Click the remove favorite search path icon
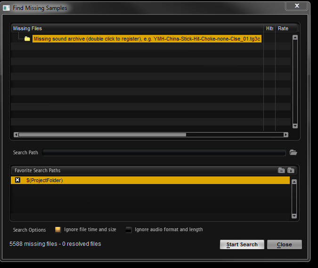318x268 pixels. pos(281,170)
